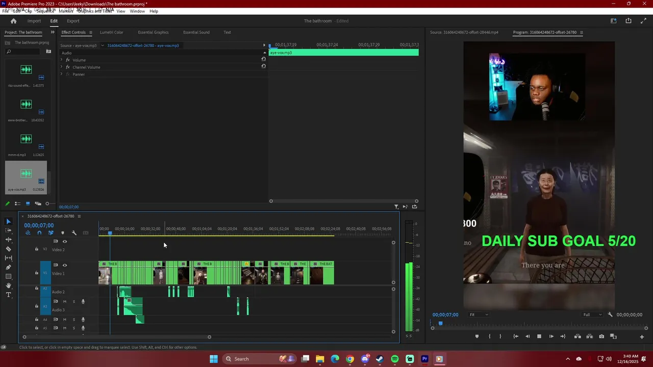Toggle Video 1 track output eye

click(x=64, y=265)
